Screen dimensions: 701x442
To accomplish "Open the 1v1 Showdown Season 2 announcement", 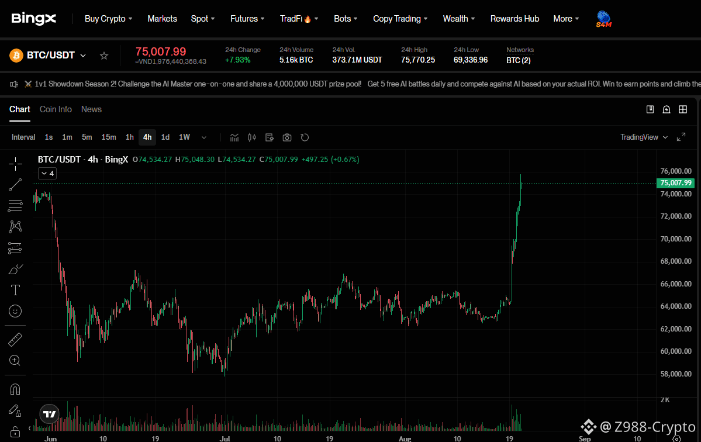I will [198, 84].
